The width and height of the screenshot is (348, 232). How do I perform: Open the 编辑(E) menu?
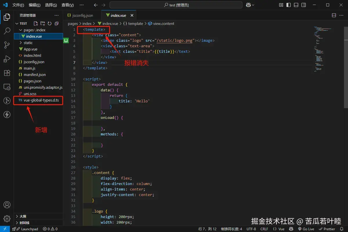pyautogui.click(x=35, y=5)
